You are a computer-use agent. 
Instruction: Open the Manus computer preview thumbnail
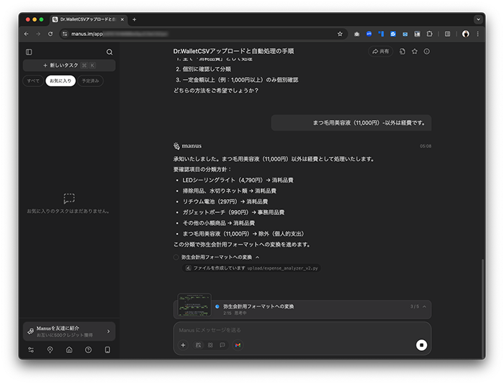(x=194, y=305)
